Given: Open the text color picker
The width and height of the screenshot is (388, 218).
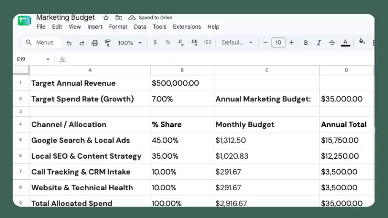Looking at the screenshot, I should point(345,43).
